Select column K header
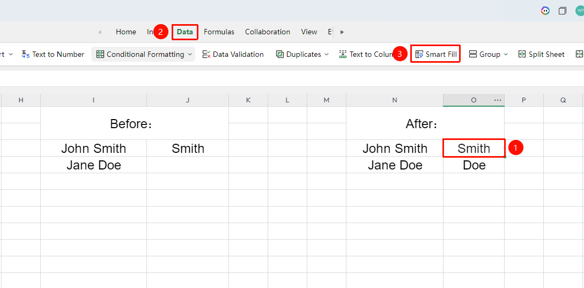 pos(248,100)
